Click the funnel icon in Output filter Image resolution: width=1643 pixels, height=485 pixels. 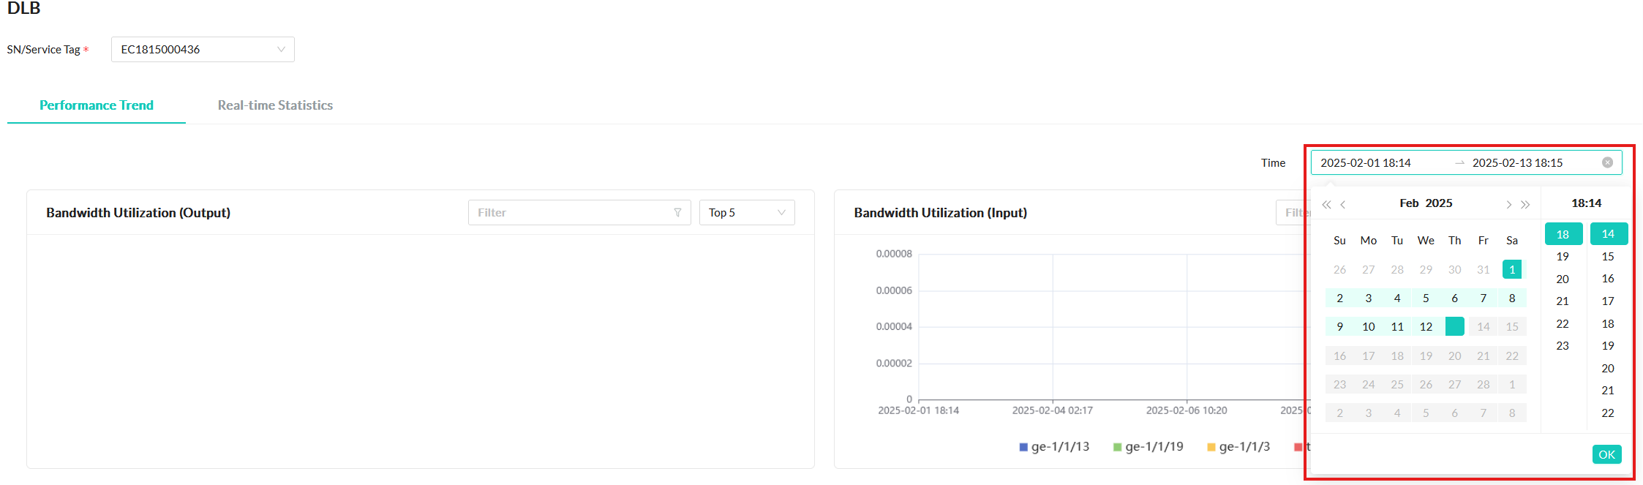click(x=677, y=213)
